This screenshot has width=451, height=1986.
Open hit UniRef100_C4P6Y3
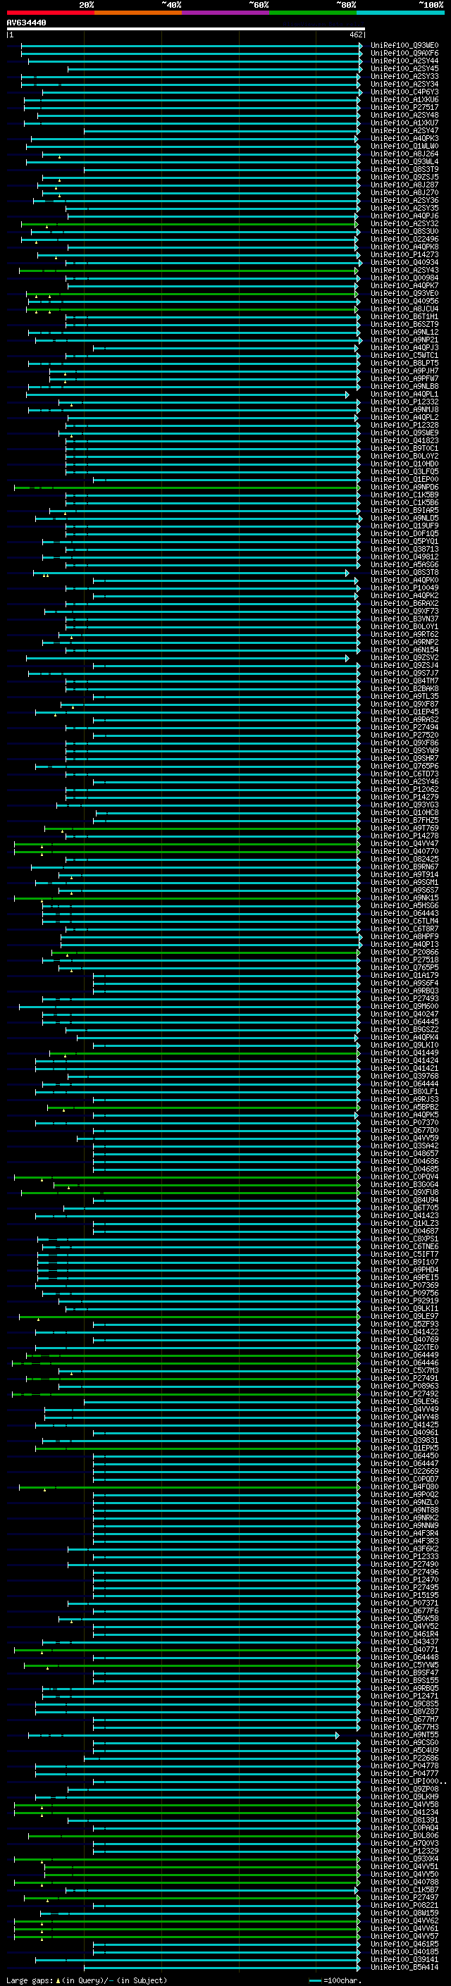point(404,92)
